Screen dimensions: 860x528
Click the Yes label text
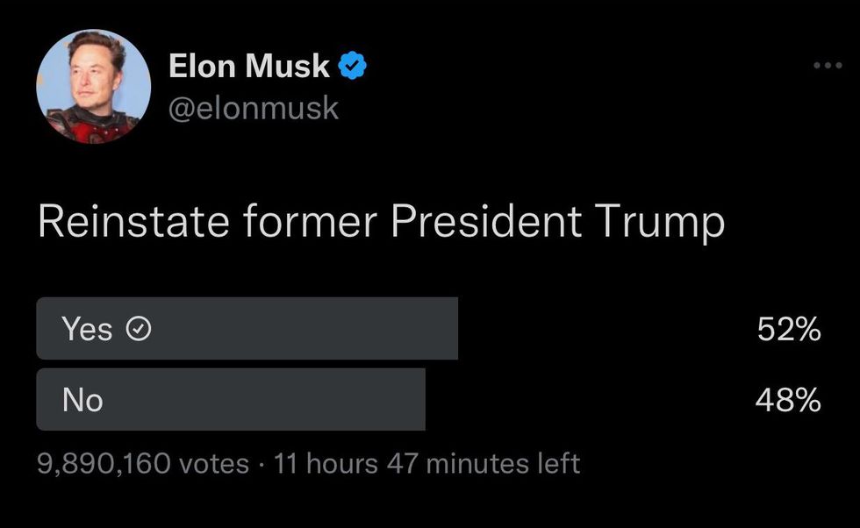87,330
